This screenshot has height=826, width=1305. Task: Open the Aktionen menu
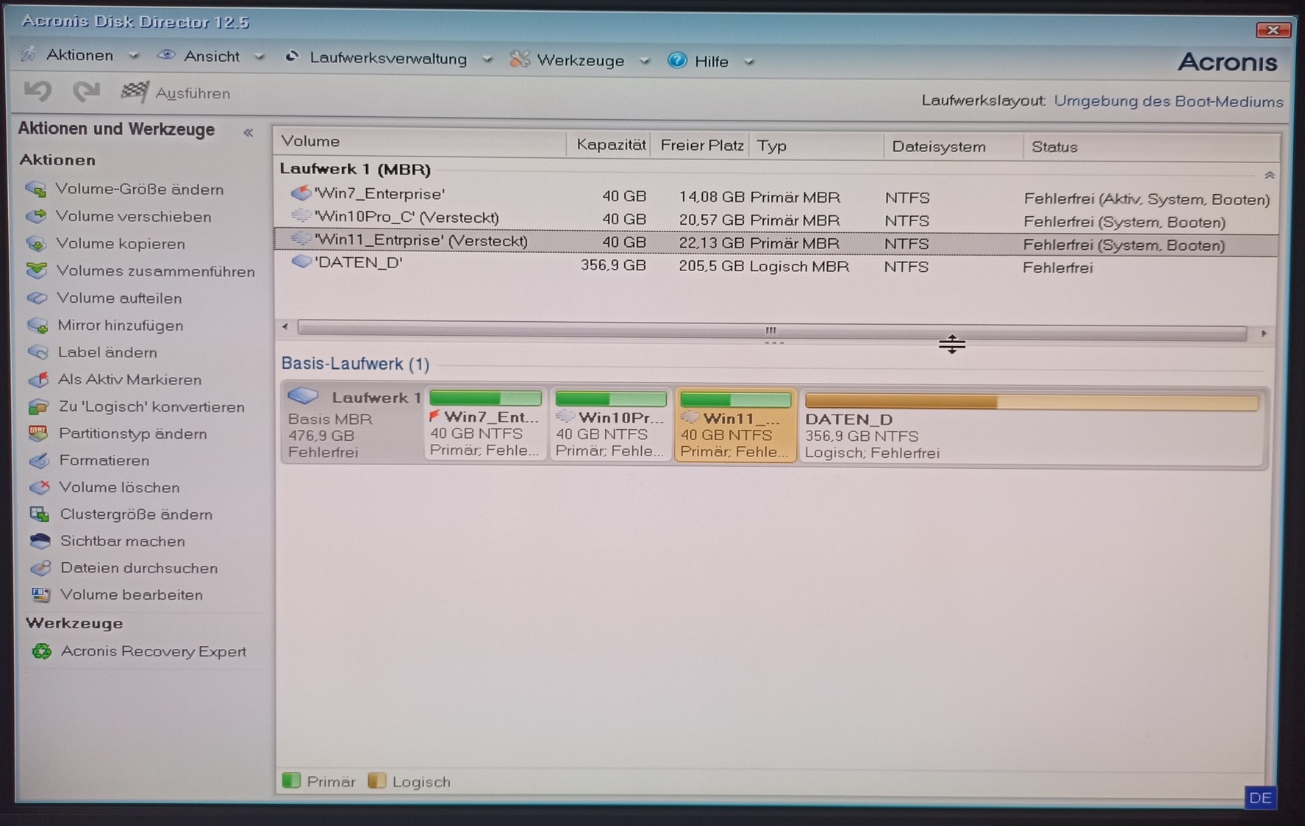(79, 55)
